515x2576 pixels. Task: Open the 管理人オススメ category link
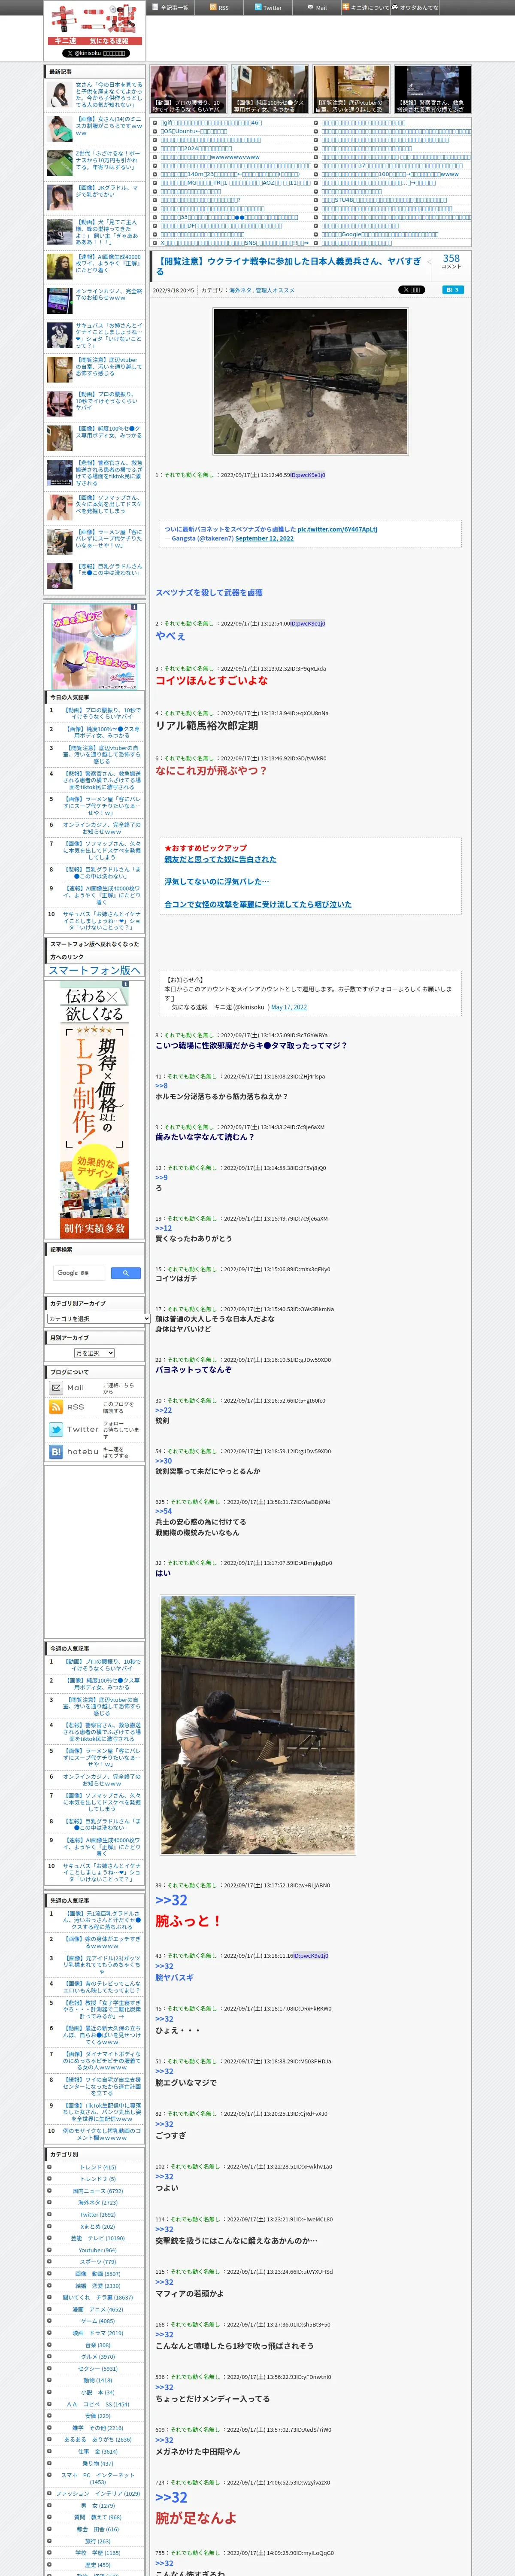275,290
